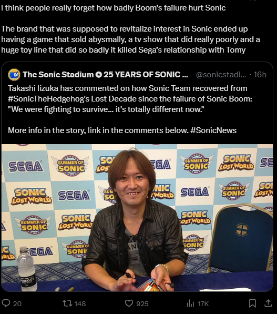
Task: Click the verified badge beside Sonic Stadium
Action: click(x=98, y=75)
